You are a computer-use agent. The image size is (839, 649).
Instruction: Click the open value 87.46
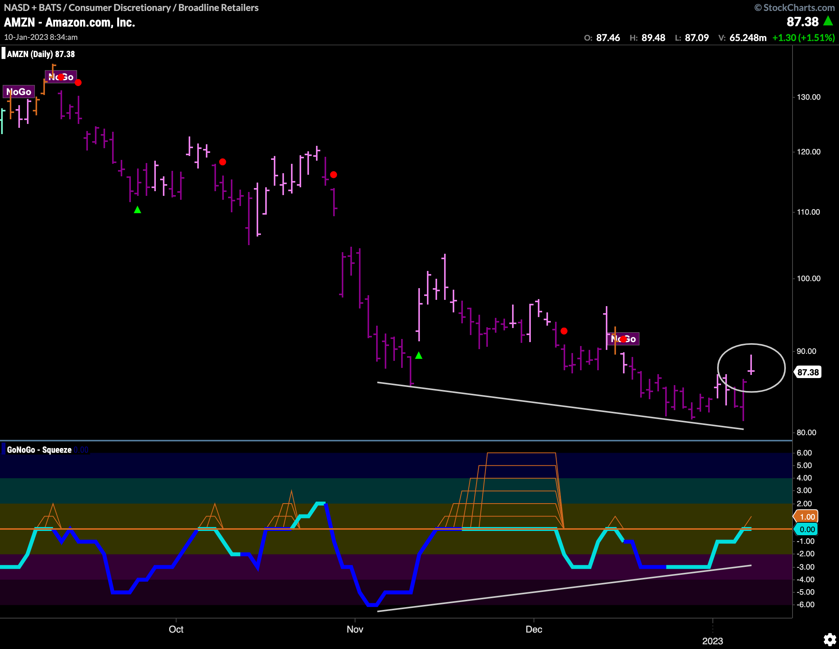[x=608, y=38]
